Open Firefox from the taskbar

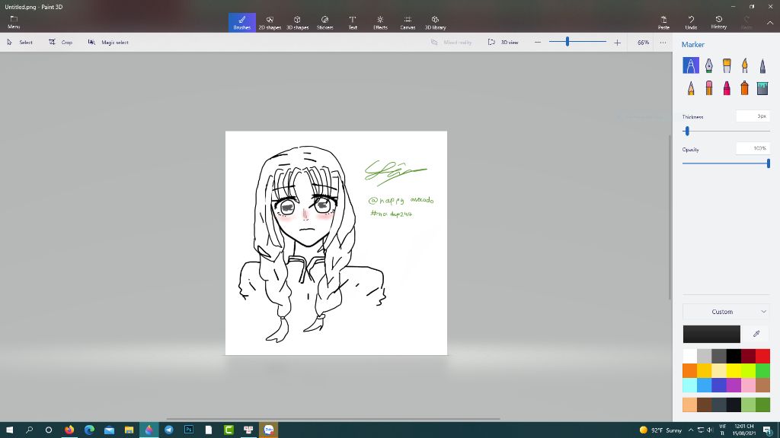pos(69,430)
